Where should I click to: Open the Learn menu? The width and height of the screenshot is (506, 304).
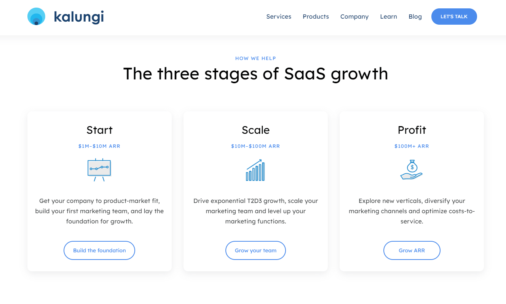pos(388,17)
